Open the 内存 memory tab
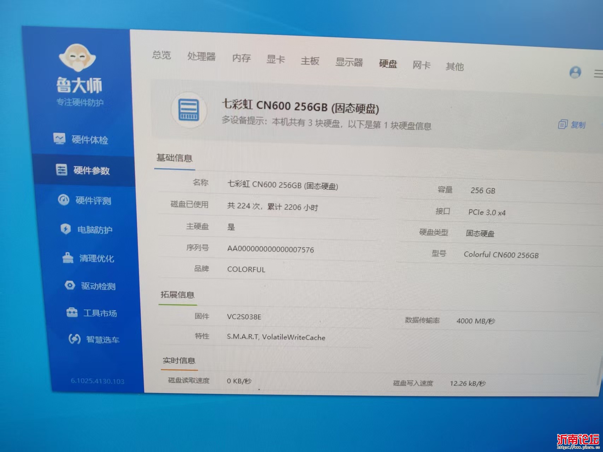The height and width of the screenshot is (452, 603). click(x=241, y=58)
